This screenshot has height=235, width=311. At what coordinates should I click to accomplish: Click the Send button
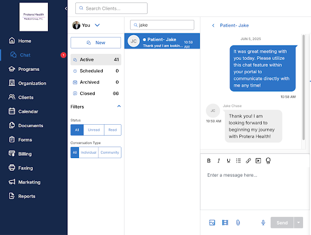[282, 223]
